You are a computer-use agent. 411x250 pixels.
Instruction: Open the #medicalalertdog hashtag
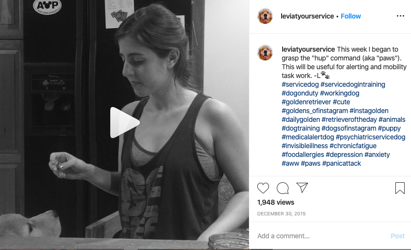pyautogui.click(x=308, y=137)
